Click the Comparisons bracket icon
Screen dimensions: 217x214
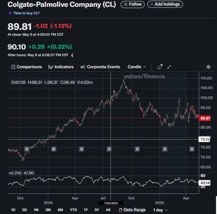[13, 67]
